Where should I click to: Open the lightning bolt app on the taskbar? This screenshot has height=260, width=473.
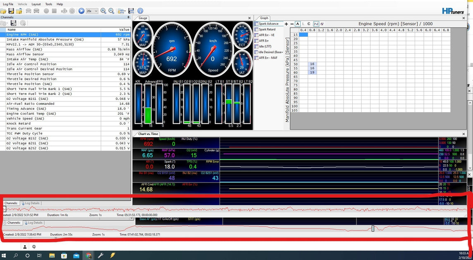(x=112, y=255)
